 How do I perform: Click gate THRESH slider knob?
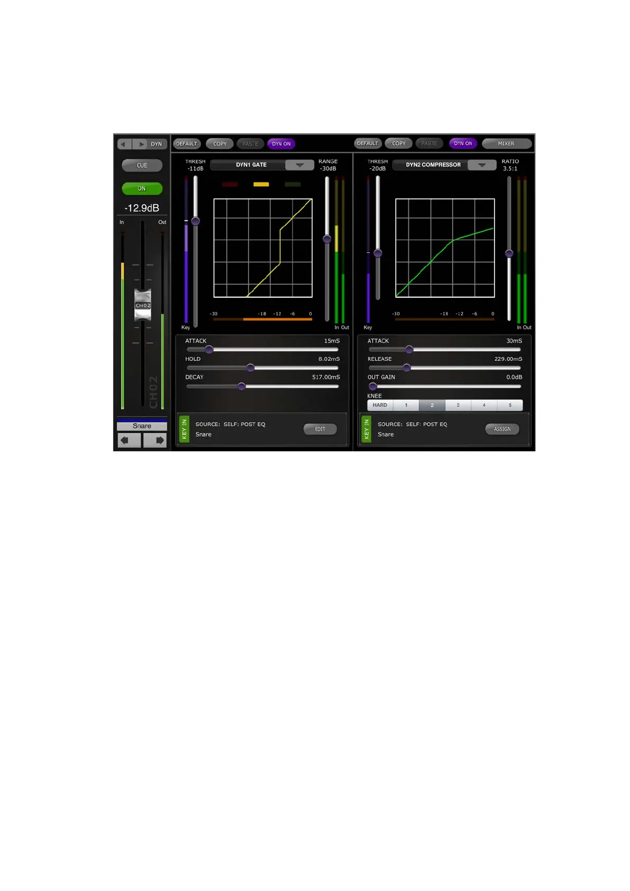pyautogui.click(x=196, y=221)
